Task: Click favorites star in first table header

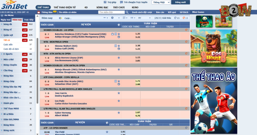Action: (x=119, y=25)
